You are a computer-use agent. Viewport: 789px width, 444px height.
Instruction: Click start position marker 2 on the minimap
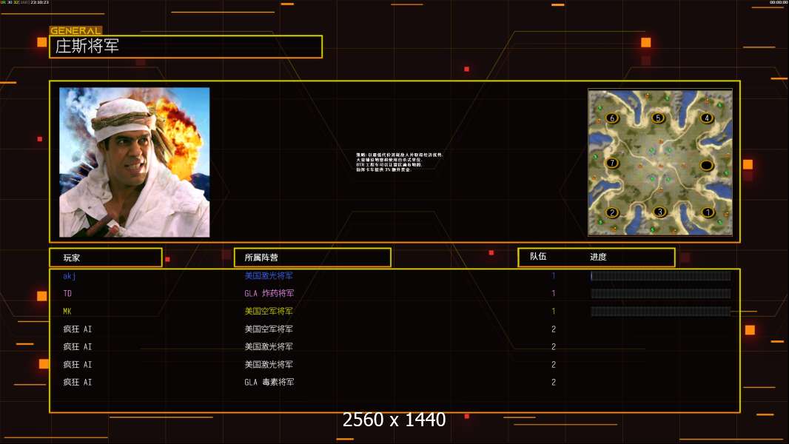tap(612, 212)
